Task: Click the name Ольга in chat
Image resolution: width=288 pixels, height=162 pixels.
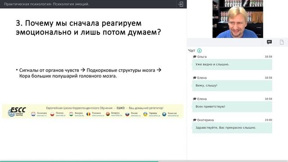Action: 202,57
